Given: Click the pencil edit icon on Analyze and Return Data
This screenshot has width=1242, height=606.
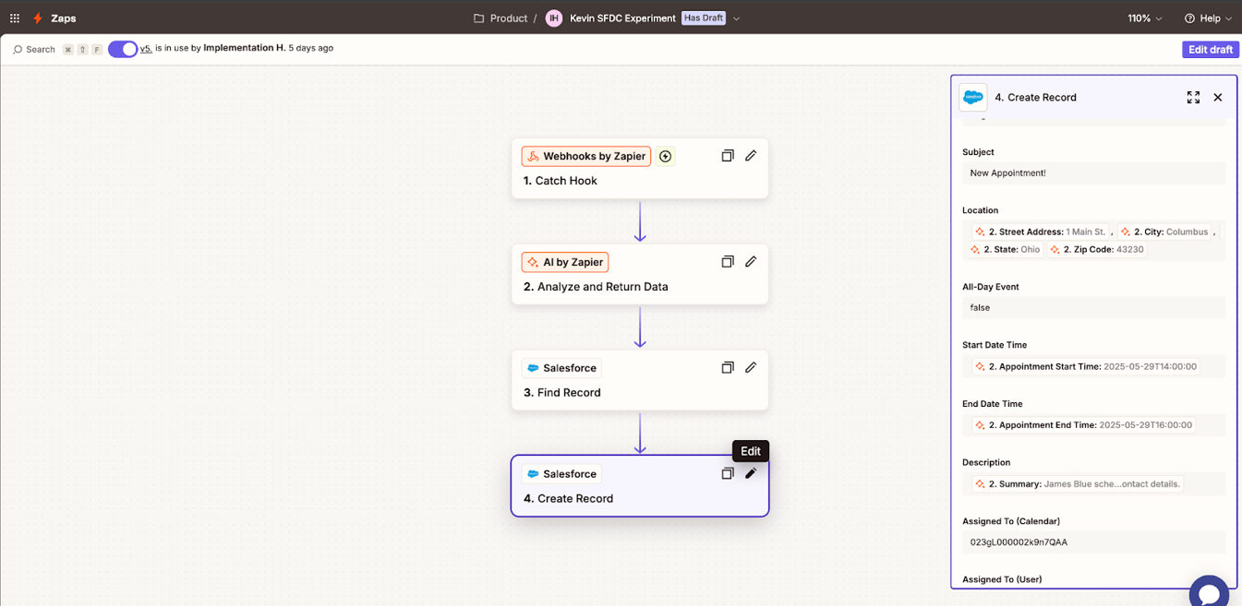Looking at the screenshot, I should tap(751, 261).
